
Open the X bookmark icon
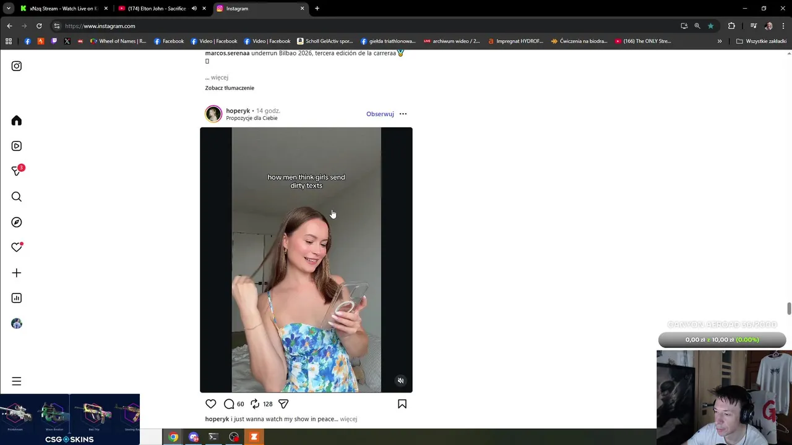tap(67, 41)
